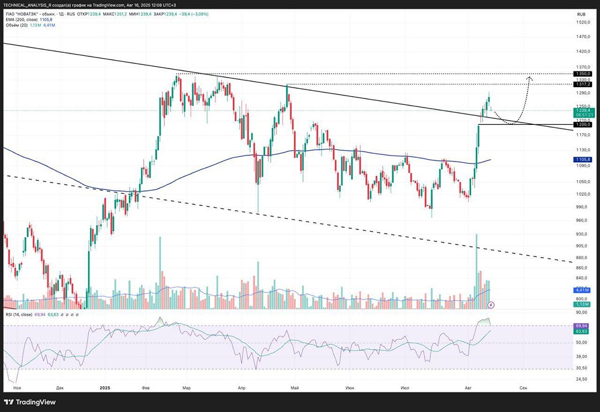Click the МИН 1239,4 low value

tap(141, 14)
